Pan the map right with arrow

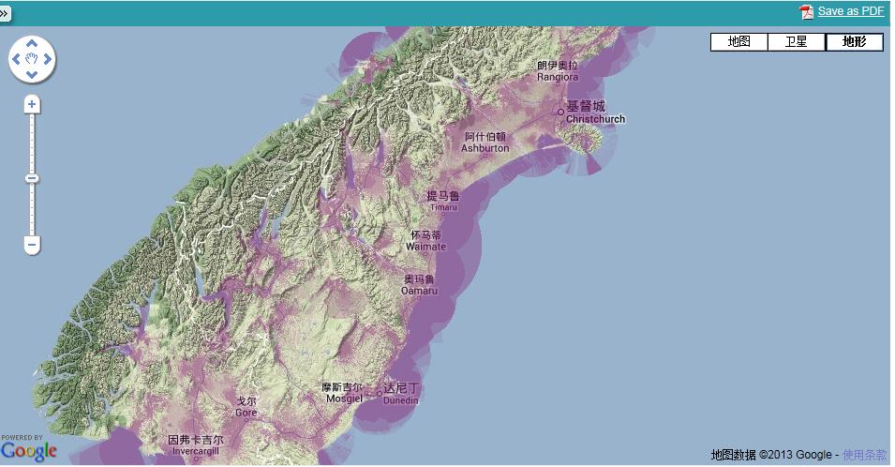tap(48, 60)
